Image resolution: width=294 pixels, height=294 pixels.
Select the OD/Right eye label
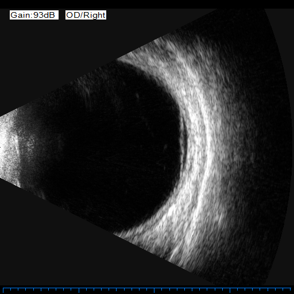pyautogui.click(x=86, y=15)
